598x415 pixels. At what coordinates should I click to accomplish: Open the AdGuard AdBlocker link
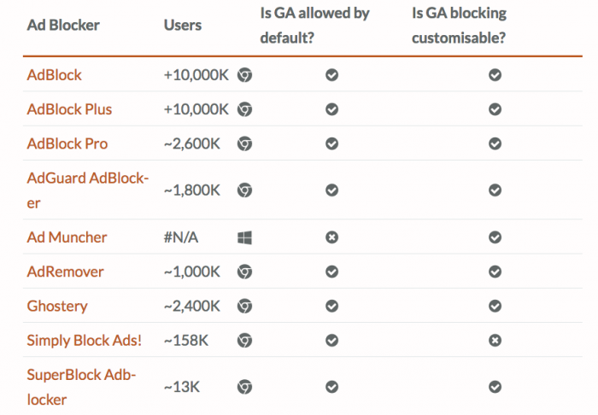87,178
